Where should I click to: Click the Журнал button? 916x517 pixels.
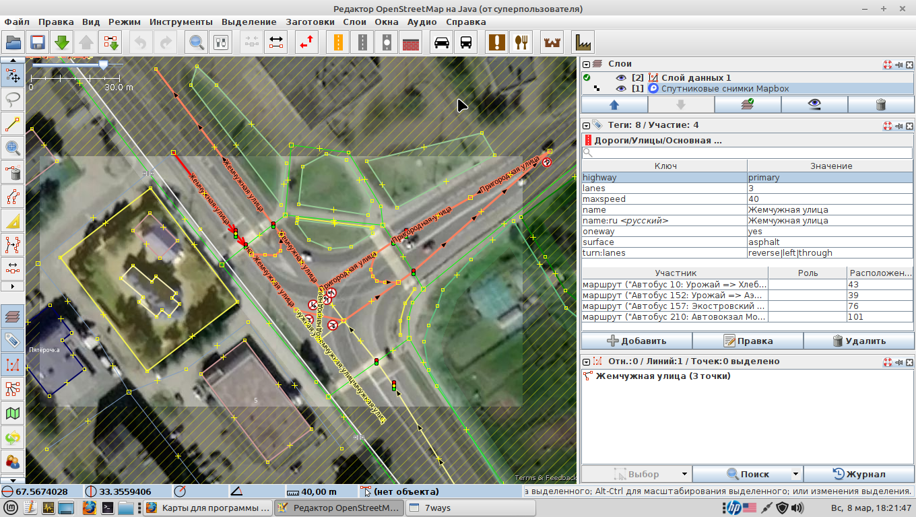click(859, 474)
